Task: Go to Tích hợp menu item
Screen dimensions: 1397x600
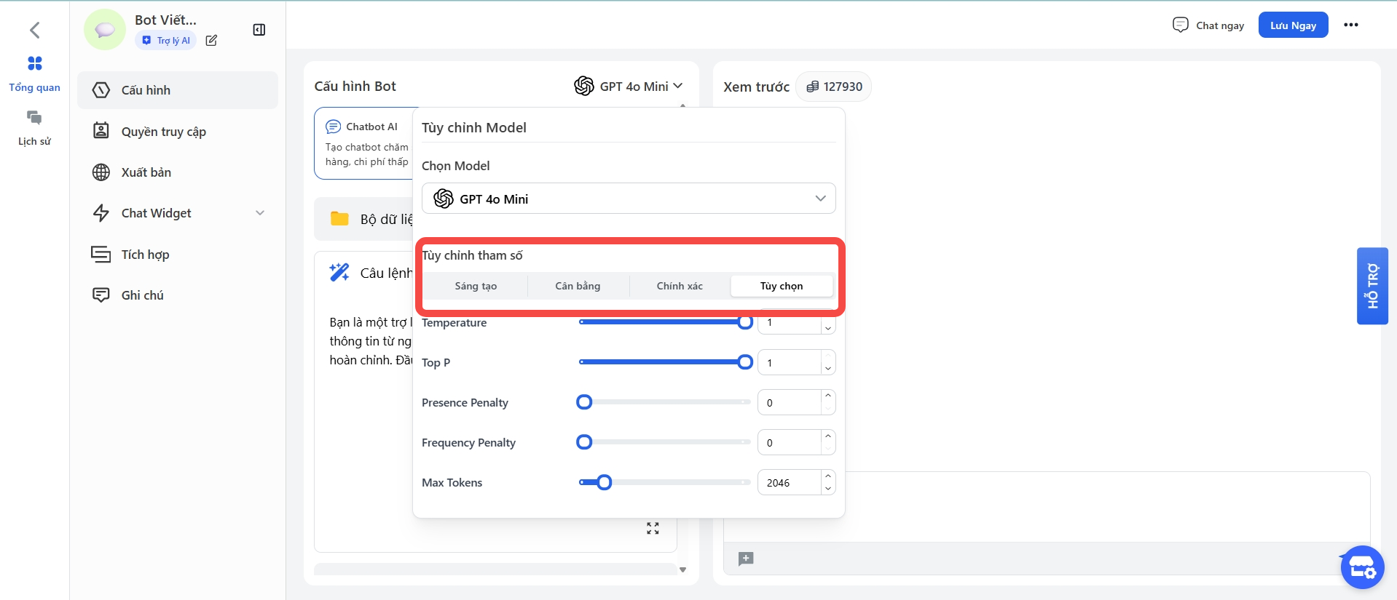Action: pos(145,255)
